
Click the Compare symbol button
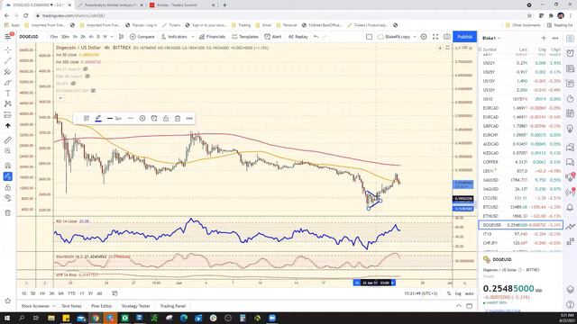click(142, 37)
